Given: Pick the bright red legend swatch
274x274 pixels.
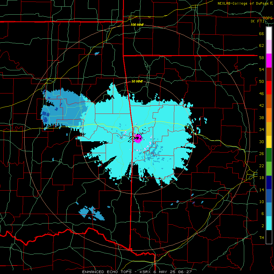Looking at the screenshot, I should (x=269, y=88).
